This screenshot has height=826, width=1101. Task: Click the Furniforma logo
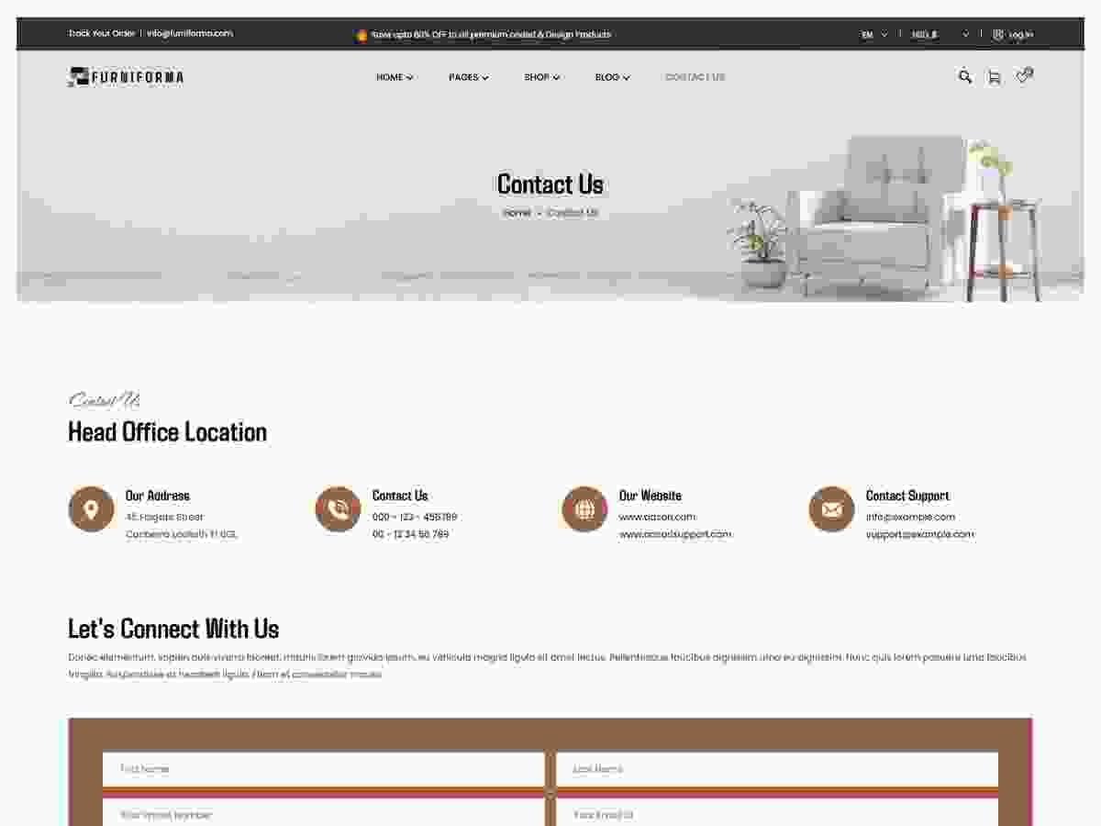(x=126, y=77)
